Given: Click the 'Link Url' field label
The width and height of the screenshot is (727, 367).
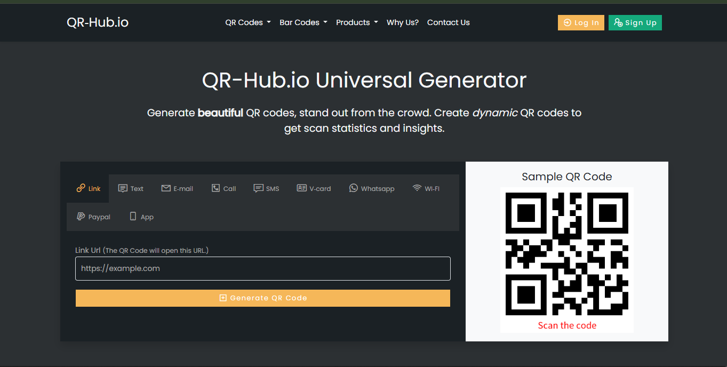Looking at the screenshot, I should [88, 250].
